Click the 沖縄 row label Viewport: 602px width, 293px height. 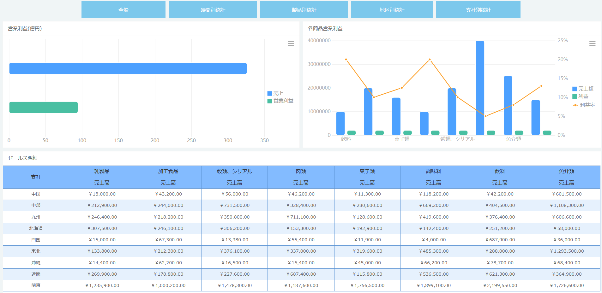pos(36,263)
